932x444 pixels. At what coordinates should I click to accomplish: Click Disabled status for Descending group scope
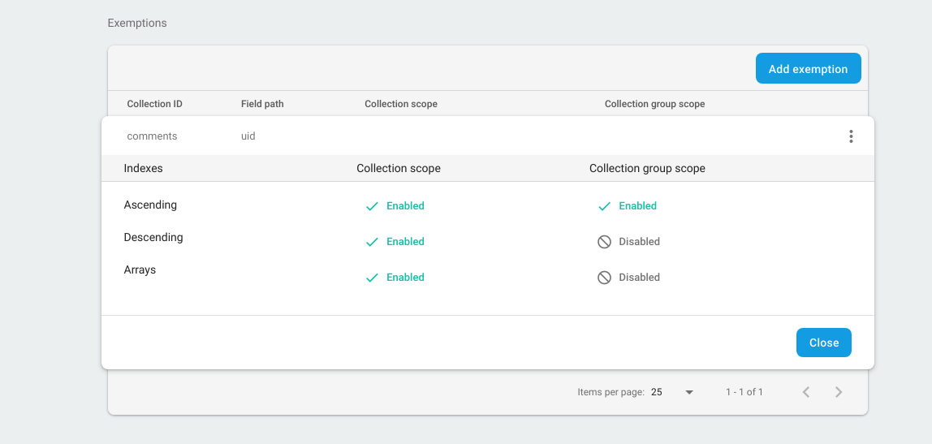click(639, 242)
